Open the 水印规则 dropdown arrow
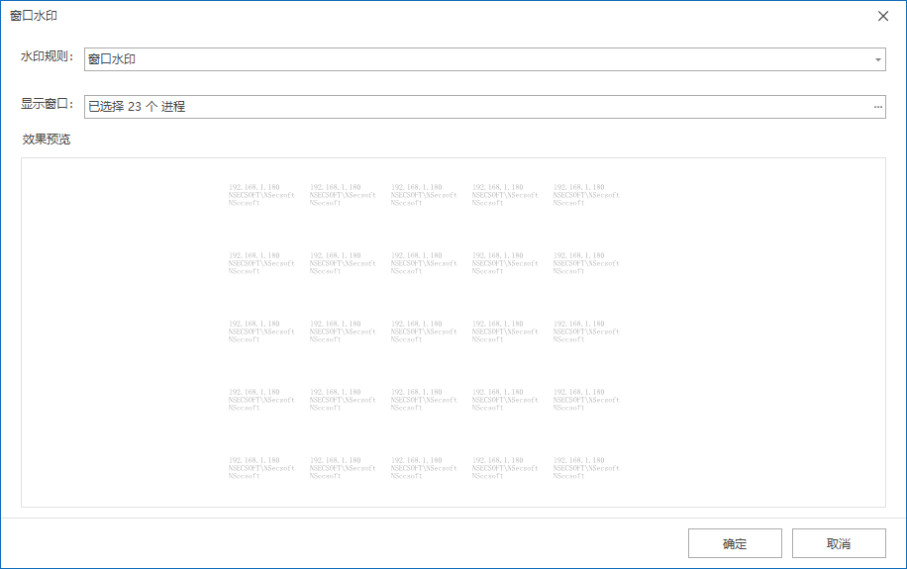Image resolution: width=907 pixels, height=569 pixels. [877, 59]
